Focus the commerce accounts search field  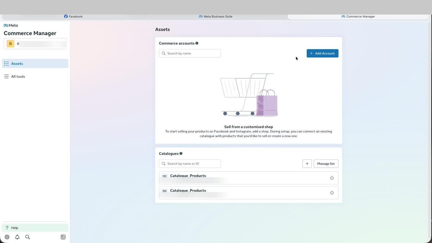coord(190,53)
